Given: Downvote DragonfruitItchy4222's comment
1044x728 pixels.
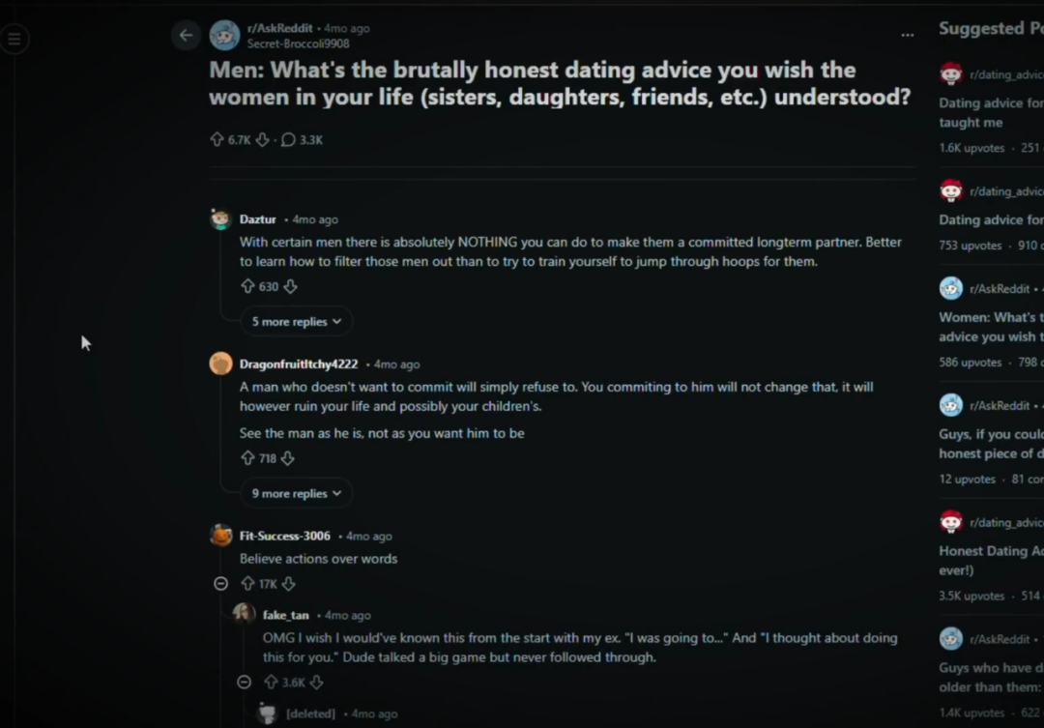Looking at the screenshot, I should (x=287, y=459).
